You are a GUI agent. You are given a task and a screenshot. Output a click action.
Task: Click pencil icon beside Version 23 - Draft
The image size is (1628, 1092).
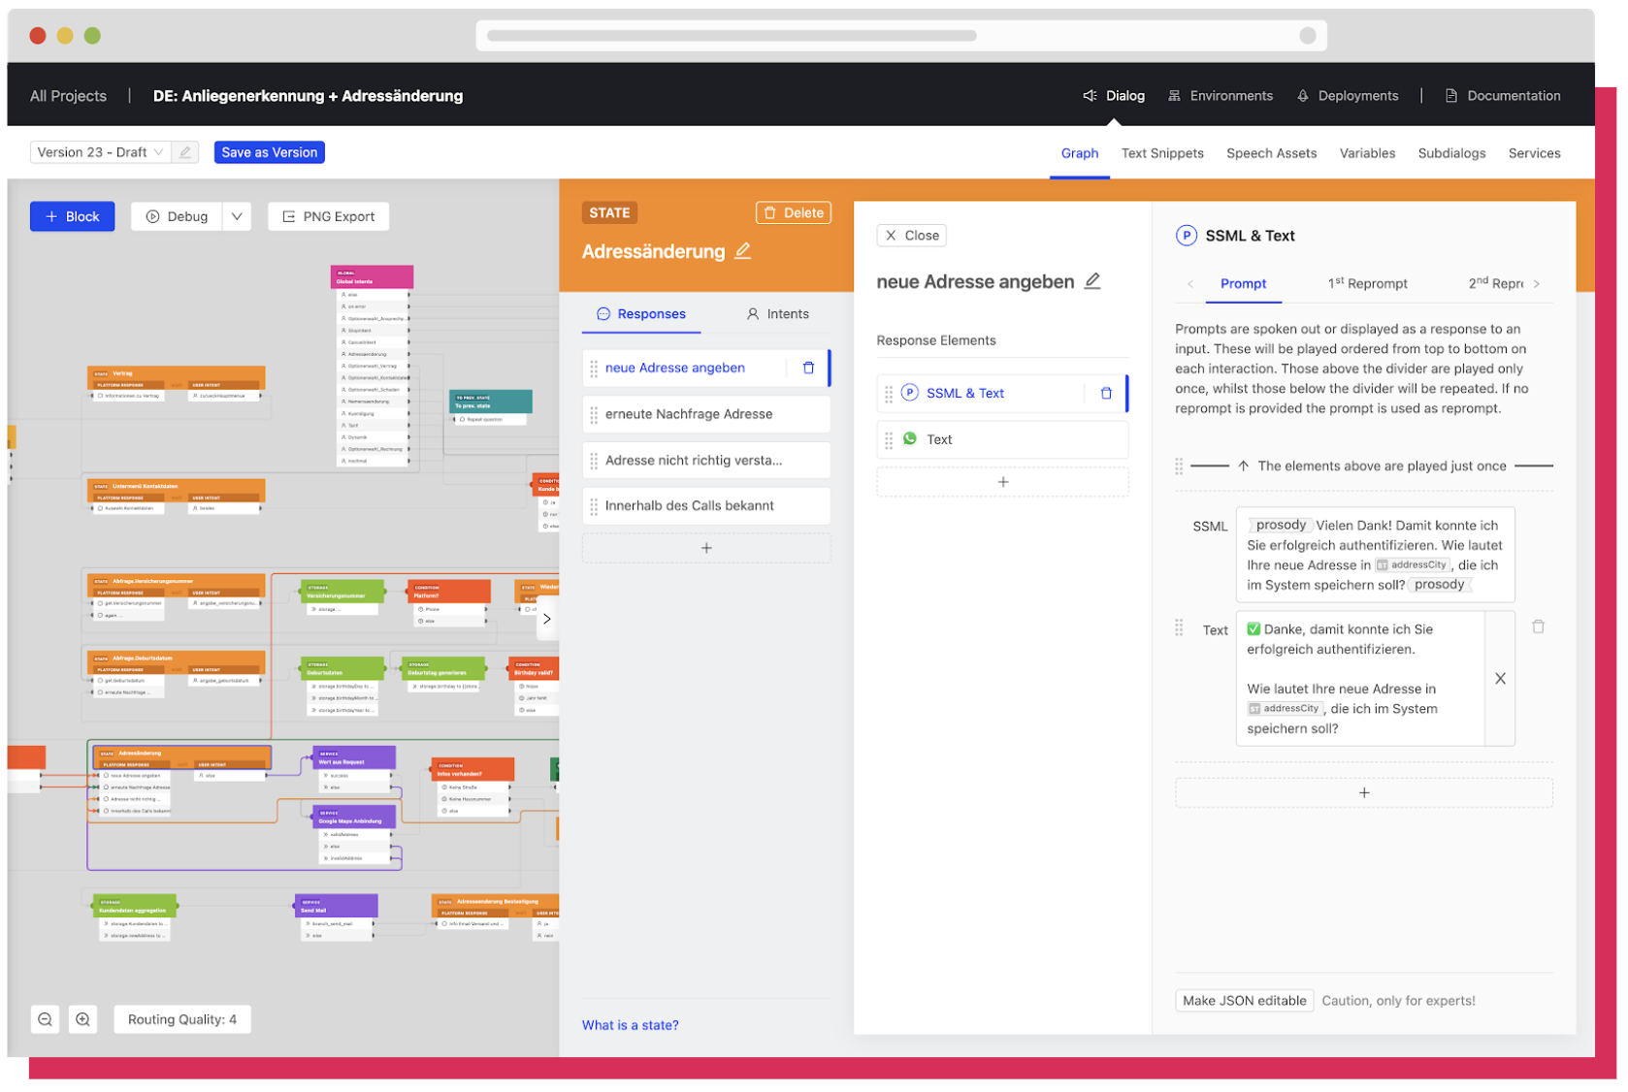(x=185, y=152)
